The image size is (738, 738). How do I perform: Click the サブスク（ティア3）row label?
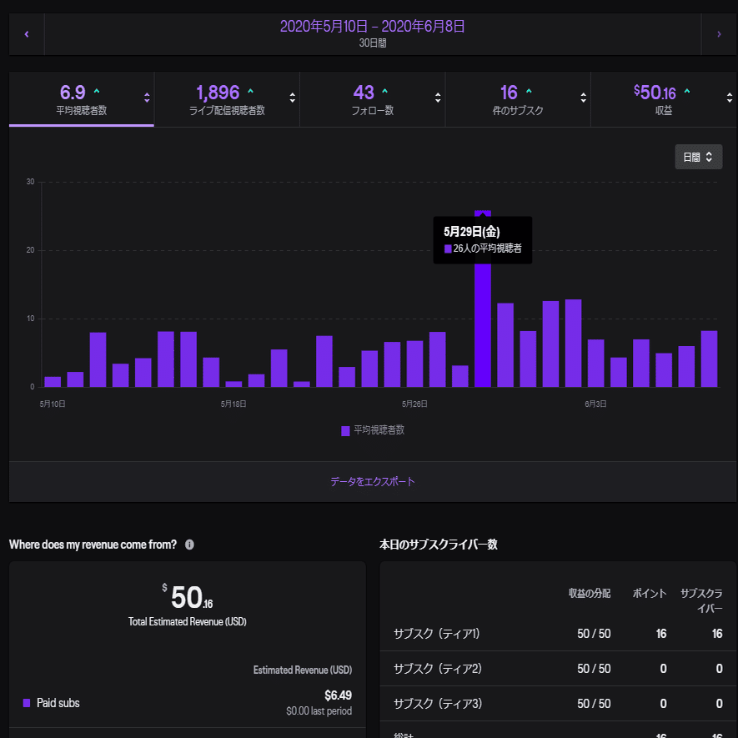pyautogui.click(x=438, y=703)
